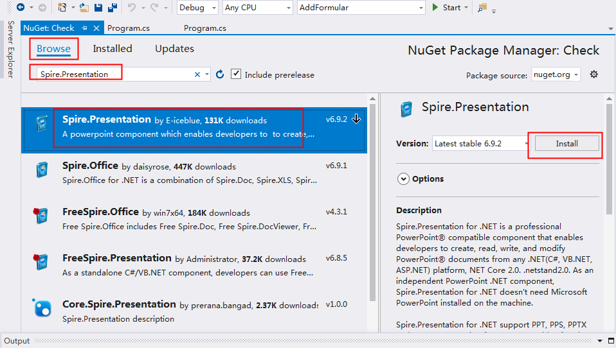Image resolution: width=616 pixels, height=348 pixels.
Task: Click the Core.Spire.Presentation package icon
Action: click(42, 308)
